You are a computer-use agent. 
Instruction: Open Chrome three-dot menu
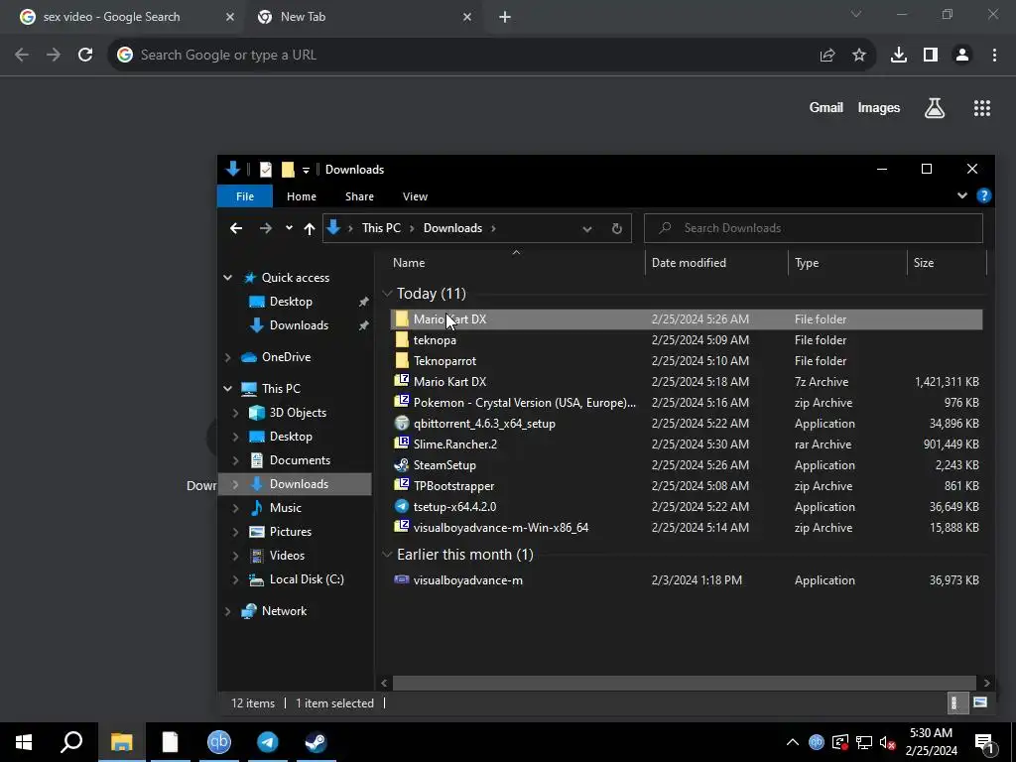pyautogui.click(x=994, y=56)
